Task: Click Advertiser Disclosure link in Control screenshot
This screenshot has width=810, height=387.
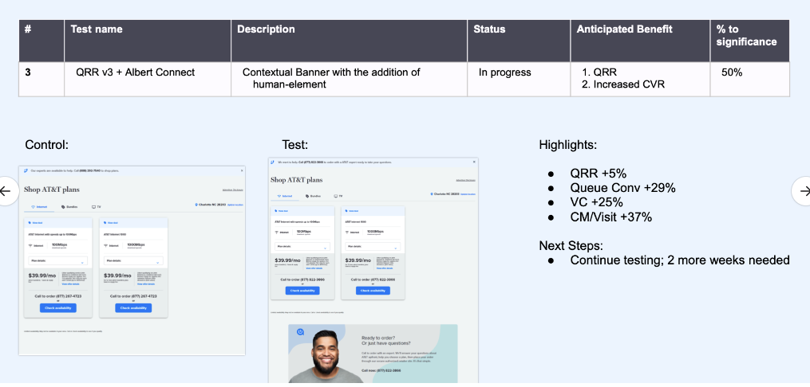Action: pyautogui.click(x=233, y=190)
